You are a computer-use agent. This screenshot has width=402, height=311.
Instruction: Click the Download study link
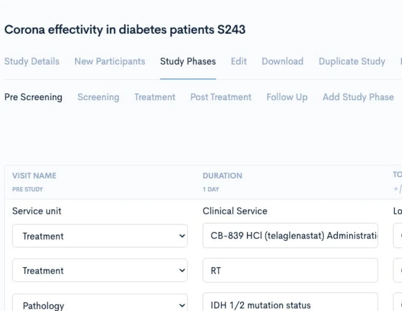tap(283, 61)
